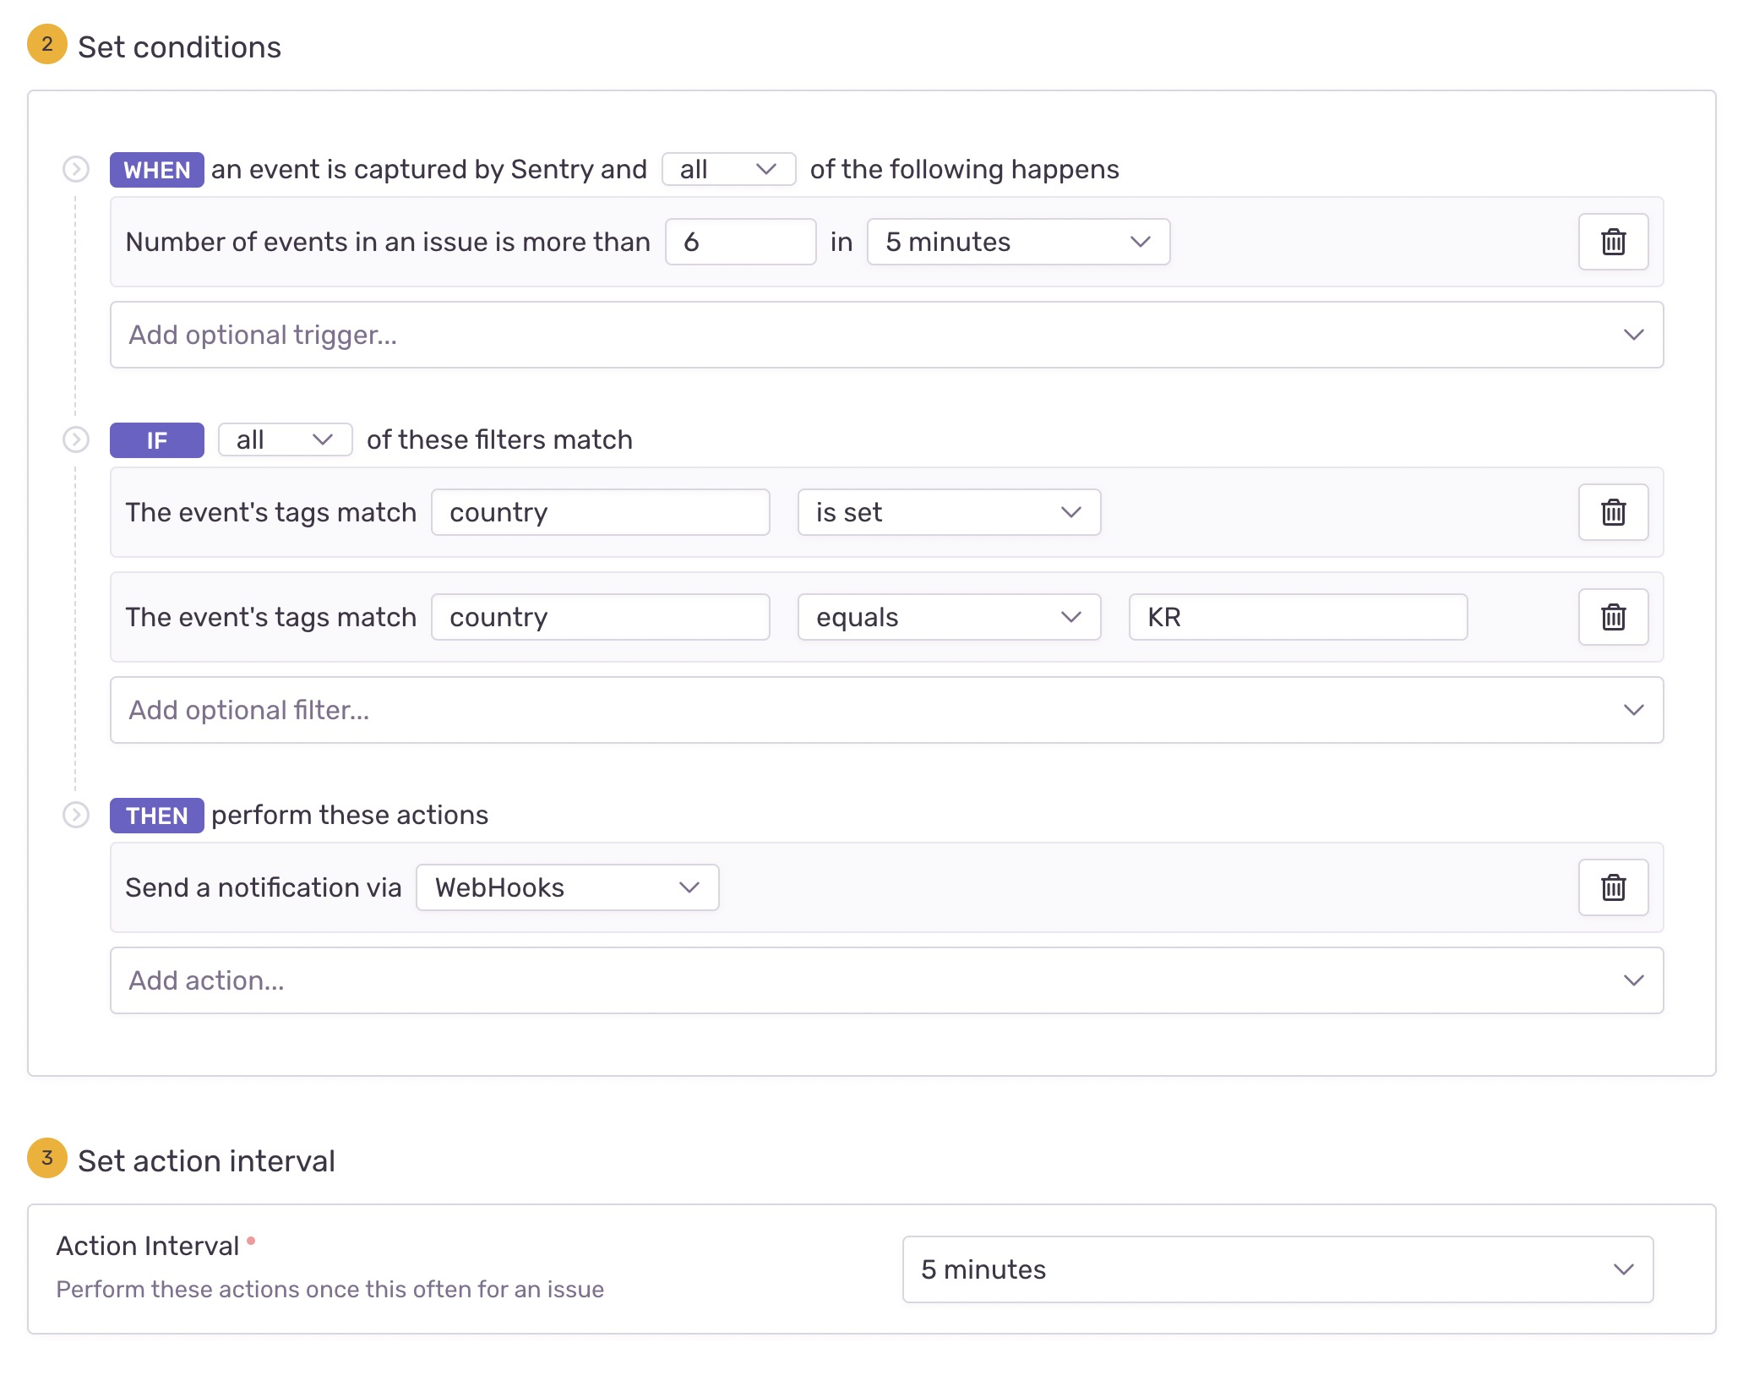Delete the "Number of events" trigger condition
Viewport: 1754px width, 1381px height.
1612,243
